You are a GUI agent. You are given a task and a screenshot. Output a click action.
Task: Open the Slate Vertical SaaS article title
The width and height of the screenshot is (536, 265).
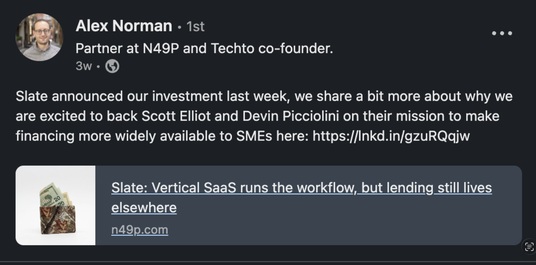point(301,188)
